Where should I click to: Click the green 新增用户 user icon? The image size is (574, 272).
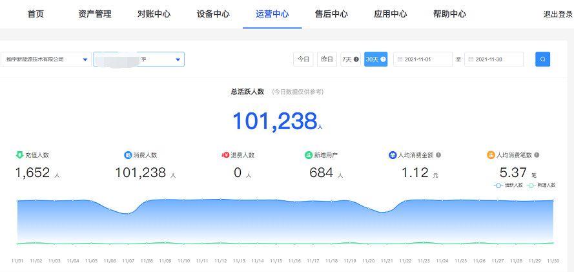pyautogui.click(x=309, y=155)
